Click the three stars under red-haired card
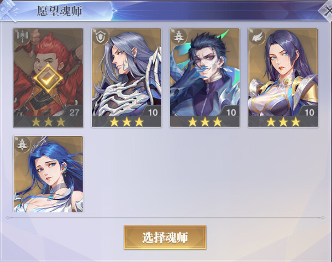This screenshot has width=332, height=262. (x=48, y=122)
